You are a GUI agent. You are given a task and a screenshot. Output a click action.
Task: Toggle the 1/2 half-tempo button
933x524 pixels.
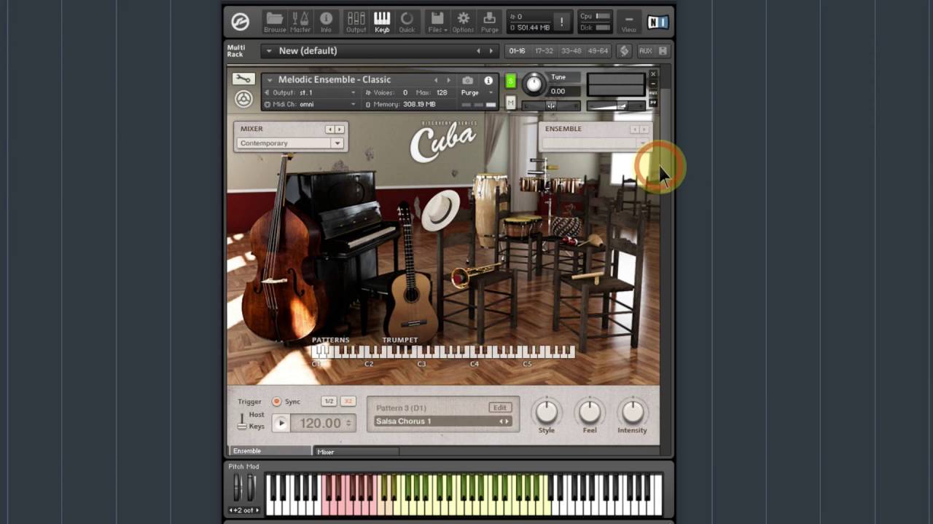pos(329,402)
